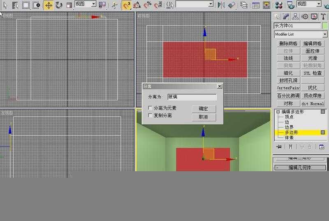The width and height of the screenshot is (329, 221).
Task: Click the Configure Modifier Sets icon
Action: [x=321, y=147]
